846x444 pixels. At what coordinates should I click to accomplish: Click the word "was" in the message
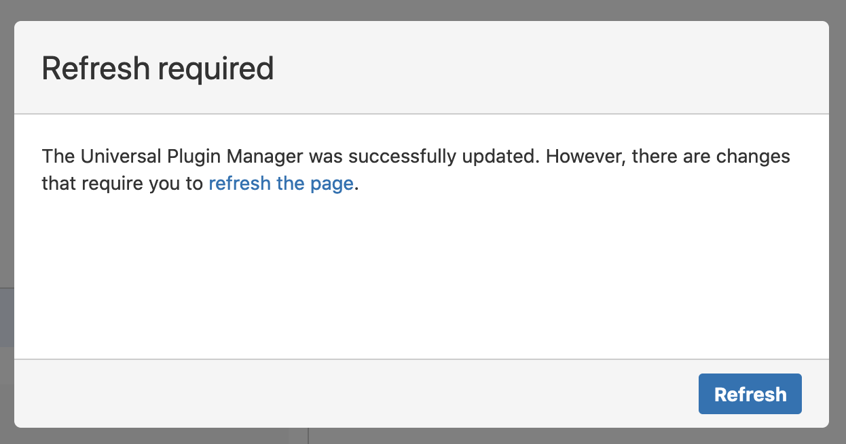click(x=323, y=157)
